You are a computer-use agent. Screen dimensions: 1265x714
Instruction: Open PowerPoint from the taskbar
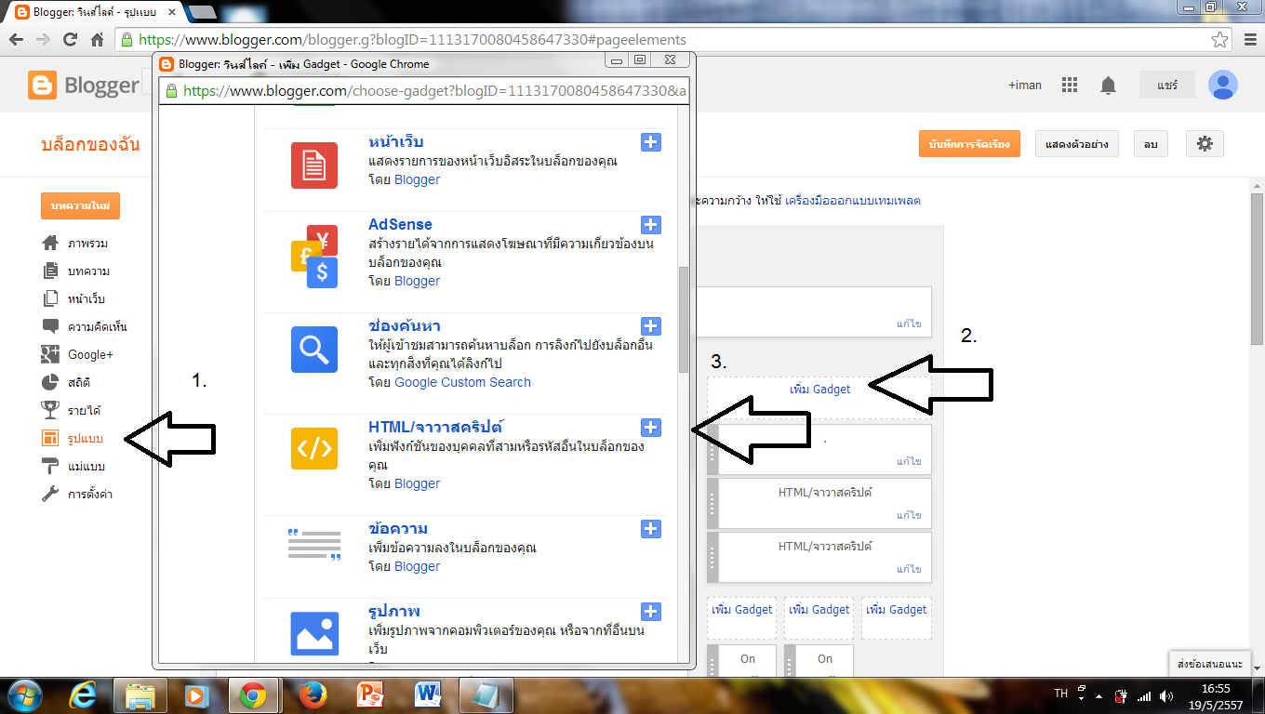(371, 694)
